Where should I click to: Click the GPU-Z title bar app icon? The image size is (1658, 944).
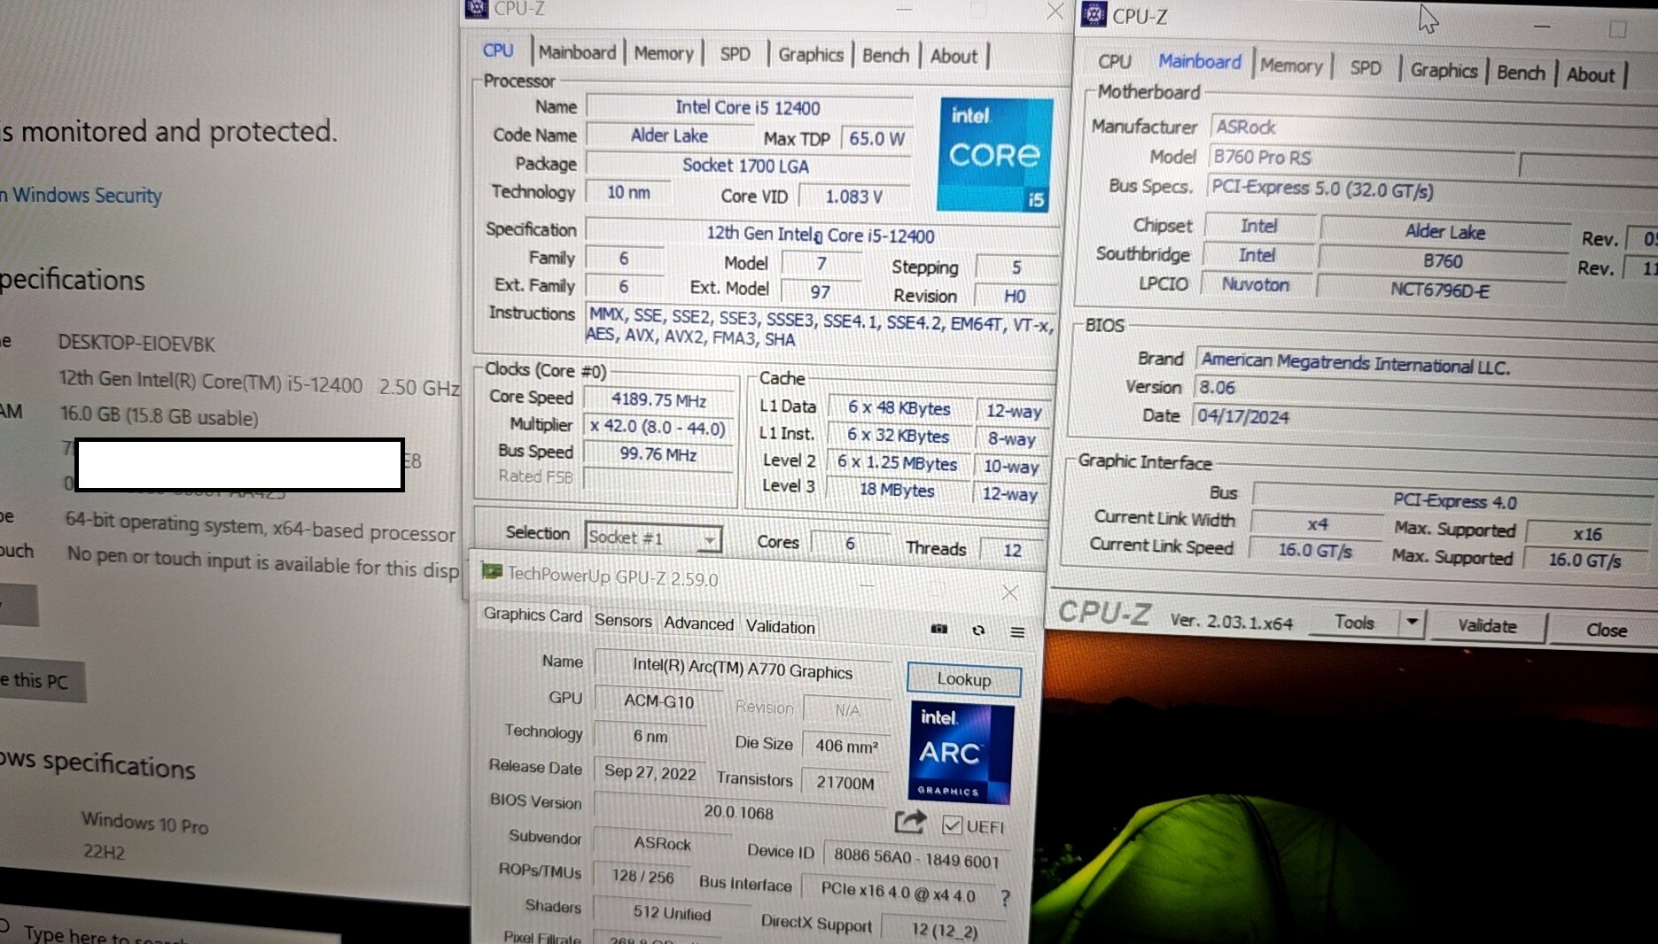[x=491, y=572]
